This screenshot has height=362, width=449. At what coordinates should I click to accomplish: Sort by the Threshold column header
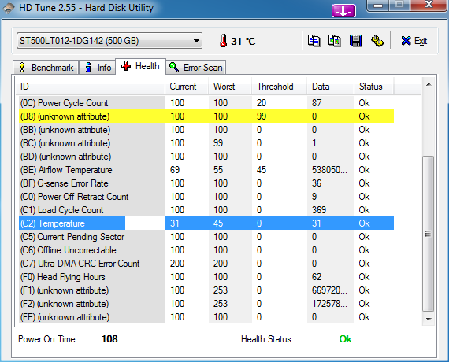279,87
